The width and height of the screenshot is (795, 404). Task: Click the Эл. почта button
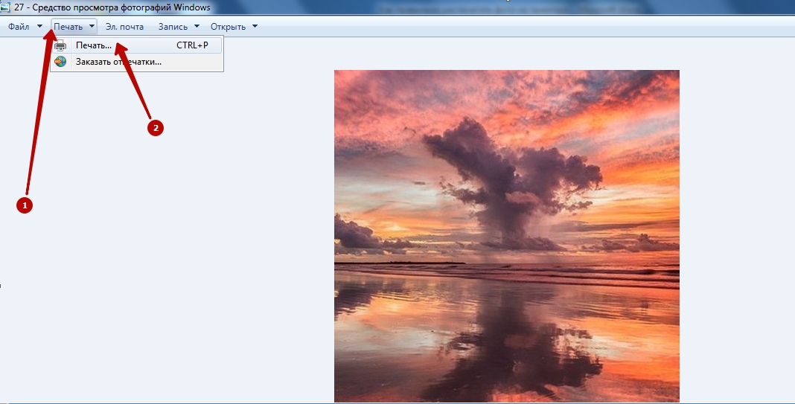pyautogui.click(x=124, y=27)
